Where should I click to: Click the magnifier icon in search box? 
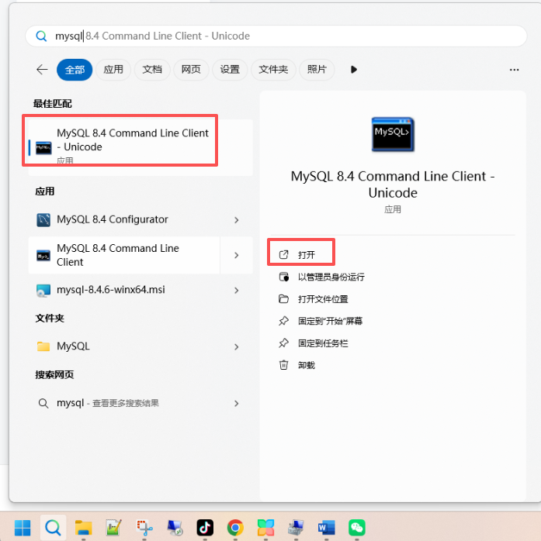41,36
